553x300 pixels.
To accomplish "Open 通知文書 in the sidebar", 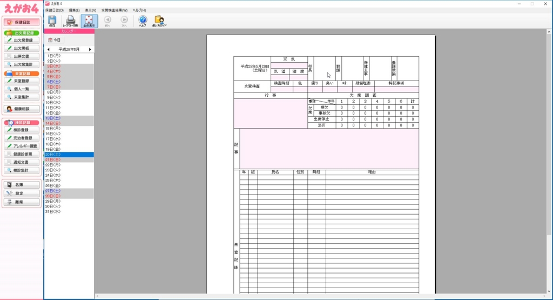I will (x=22, y=162).
